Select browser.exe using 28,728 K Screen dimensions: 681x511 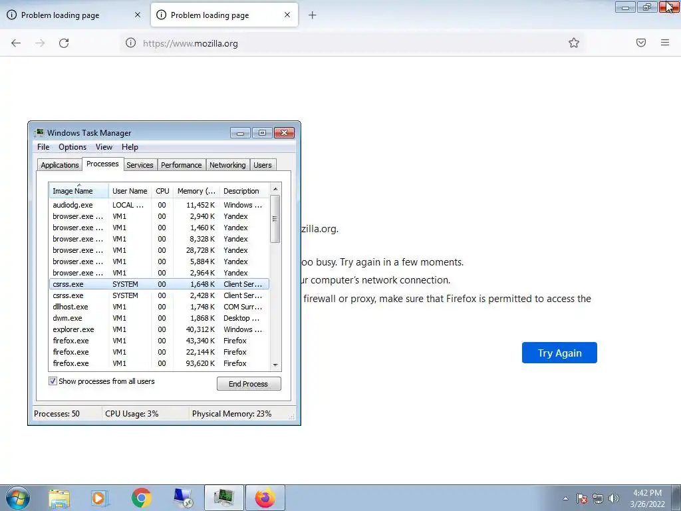159,250
